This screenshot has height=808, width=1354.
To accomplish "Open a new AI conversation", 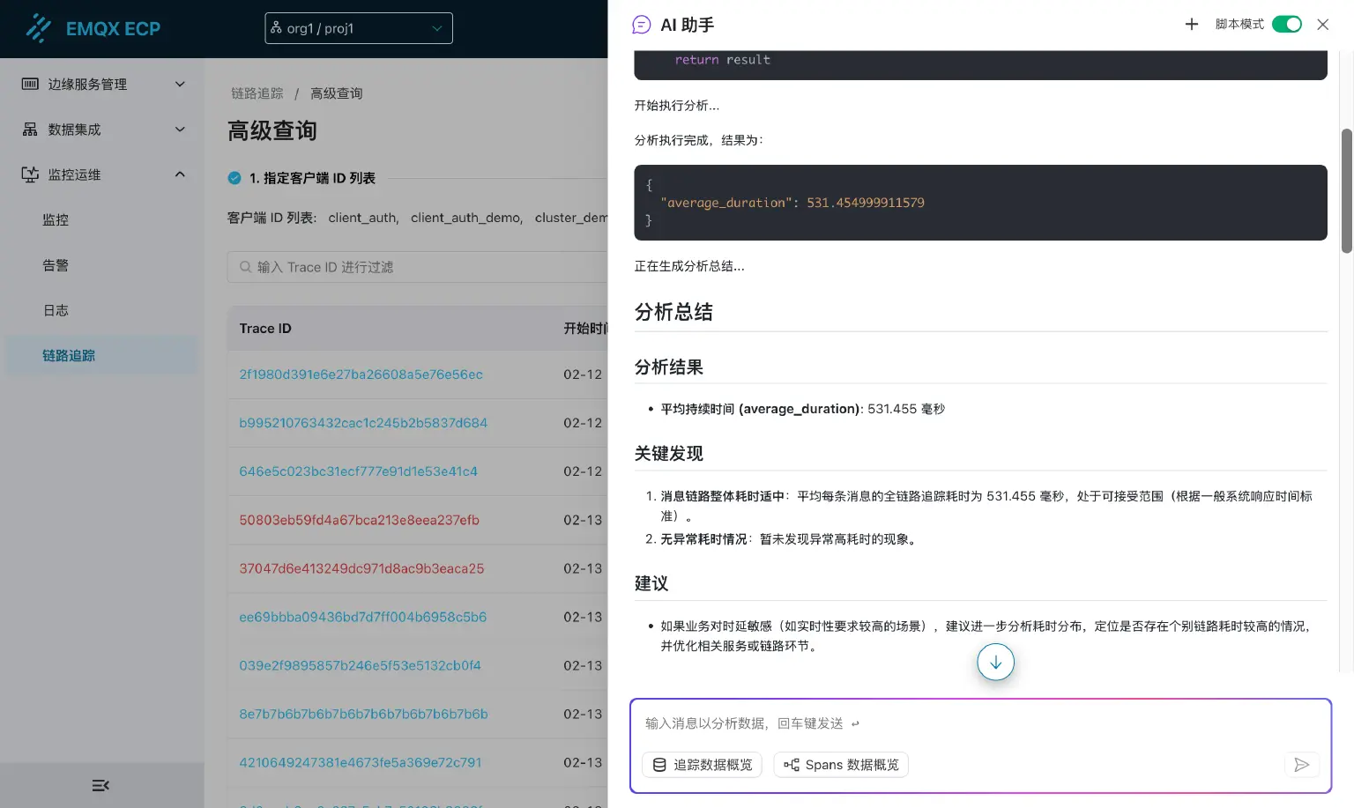I will (1191, 24).
